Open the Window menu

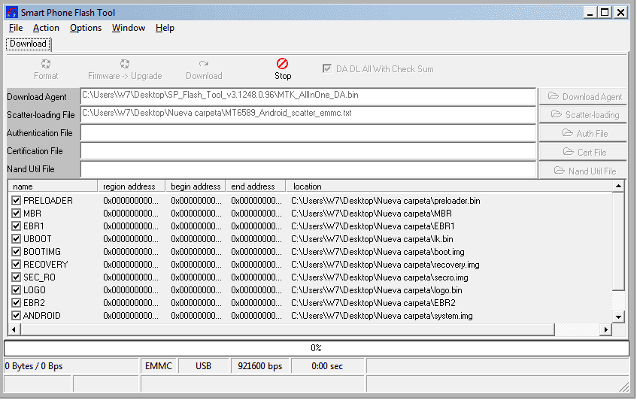[129, 28]
